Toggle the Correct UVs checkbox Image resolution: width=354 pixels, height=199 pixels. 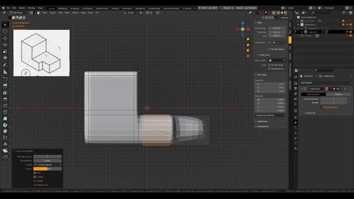coord(34,185)
